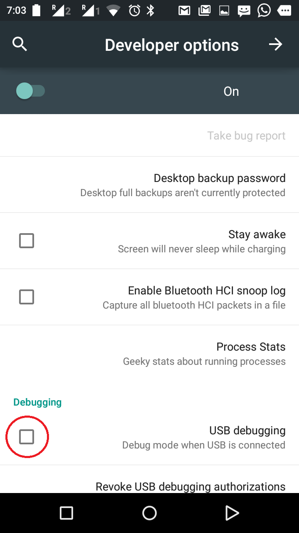Screen dimensions: 299x533
Task: Turn off the Developer options switch
Action: pos(30,91)
